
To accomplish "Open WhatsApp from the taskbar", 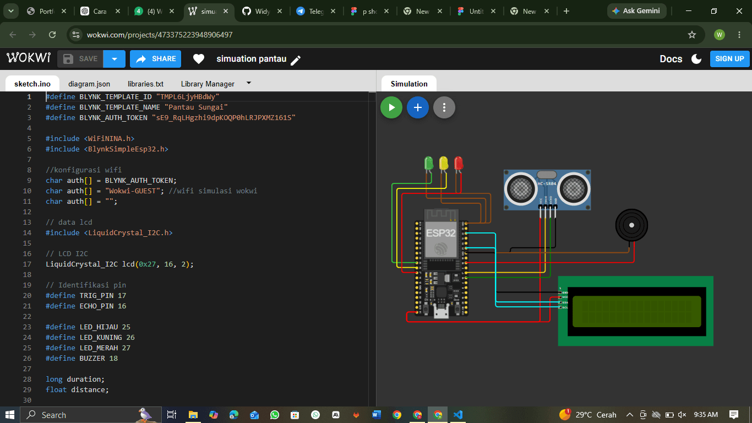I will point(274,415).
